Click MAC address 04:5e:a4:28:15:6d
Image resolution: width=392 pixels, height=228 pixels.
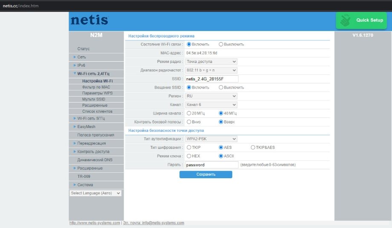click(202, 53)
